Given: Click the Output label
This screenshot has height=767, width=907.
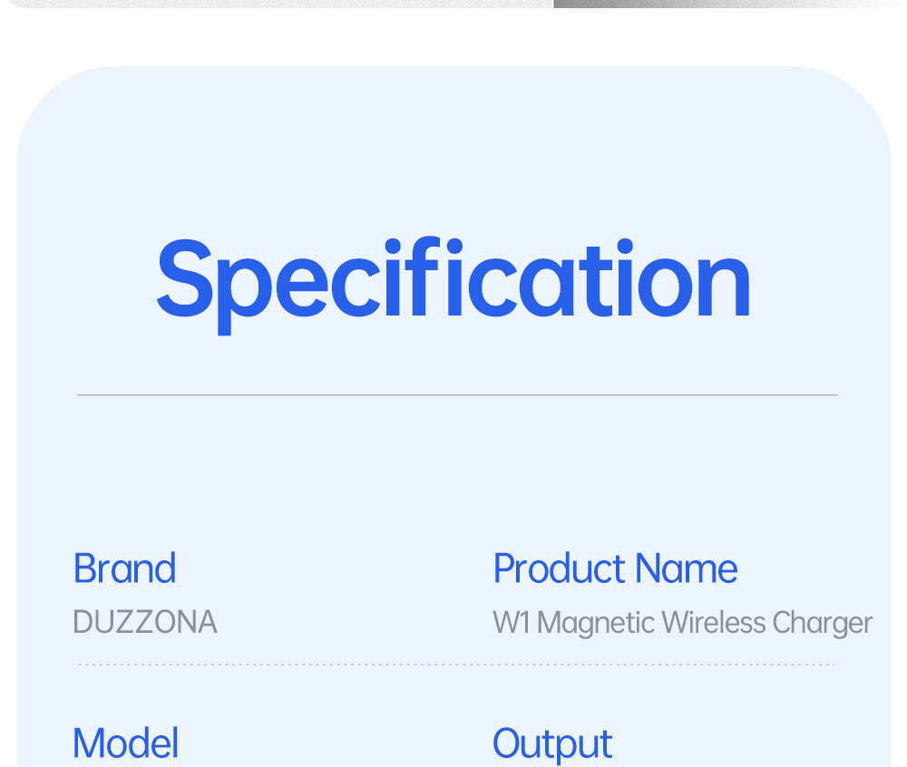Looking at the screenshot, I should pos(552,744).
